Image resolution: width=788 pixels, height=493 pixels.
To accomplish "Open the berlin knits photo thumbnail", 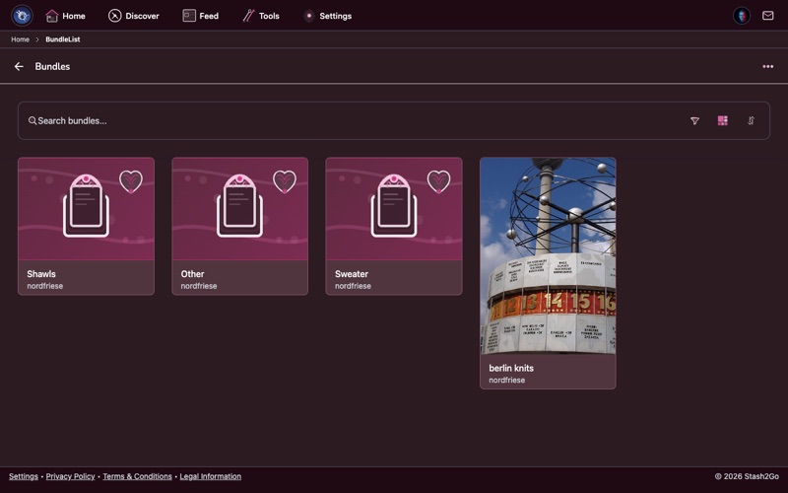I will (548, 255).
